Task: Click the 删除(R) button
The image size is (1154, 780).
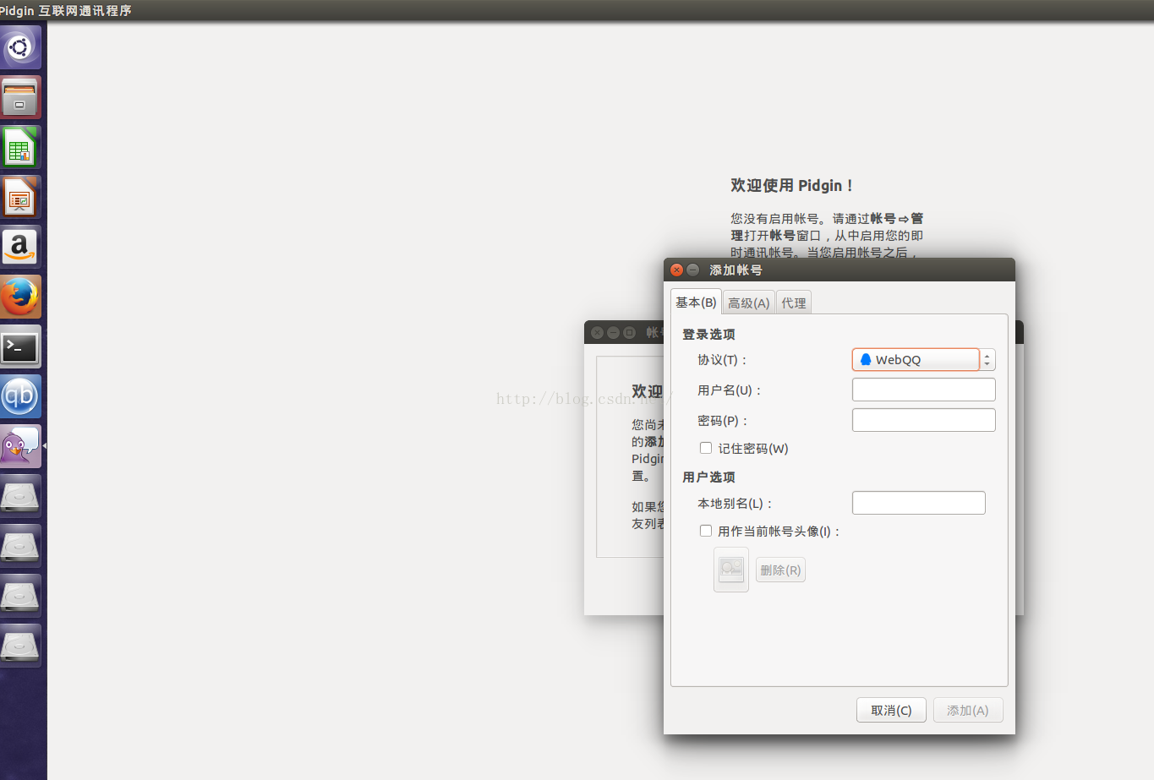Action: pos(780,570)
